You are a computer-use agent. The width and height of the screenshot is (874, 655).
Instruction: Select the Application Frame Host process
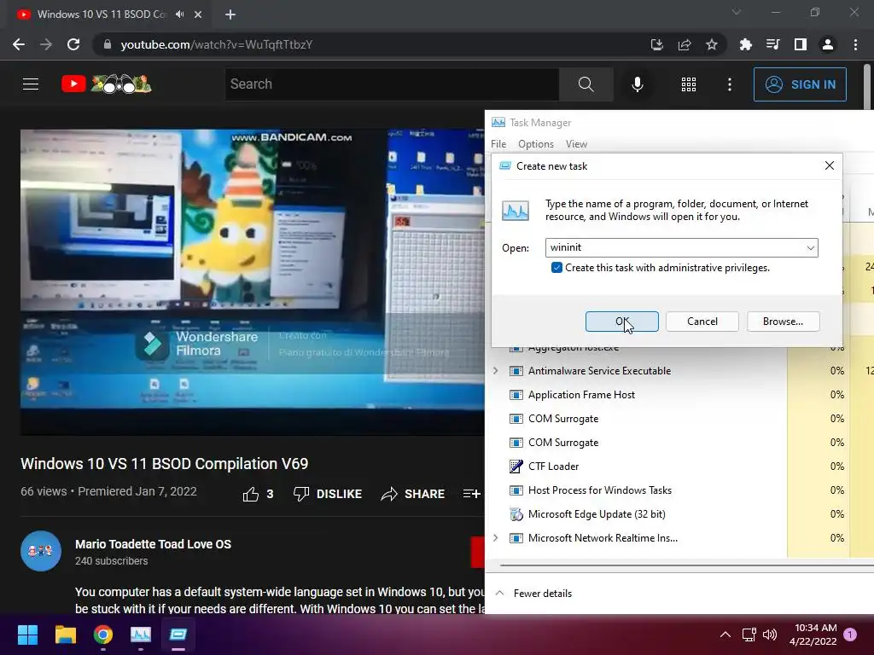click(581, 394)
